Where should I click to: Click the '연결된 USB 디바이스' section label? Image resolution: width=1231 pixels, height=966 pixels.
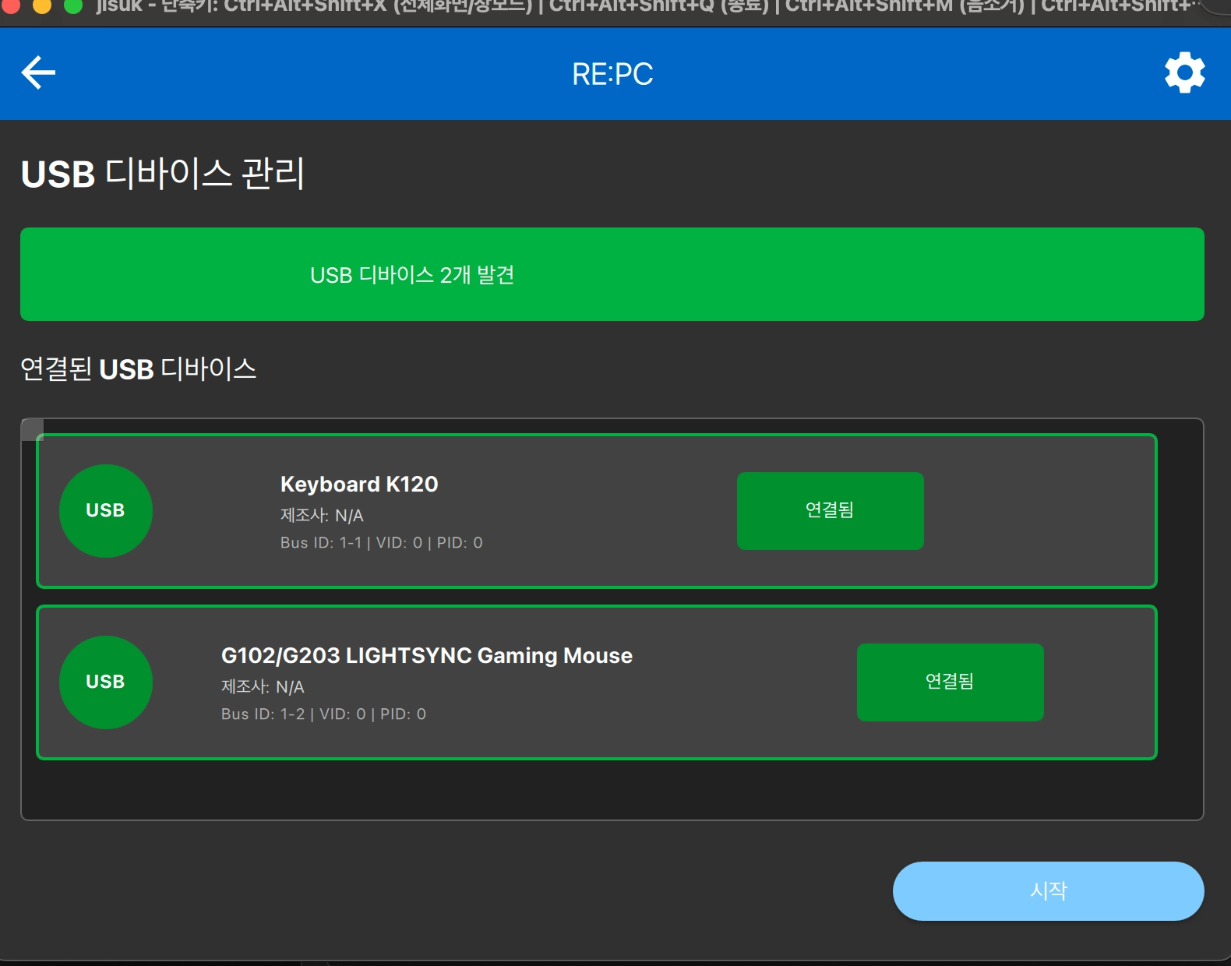pos(139,368)
